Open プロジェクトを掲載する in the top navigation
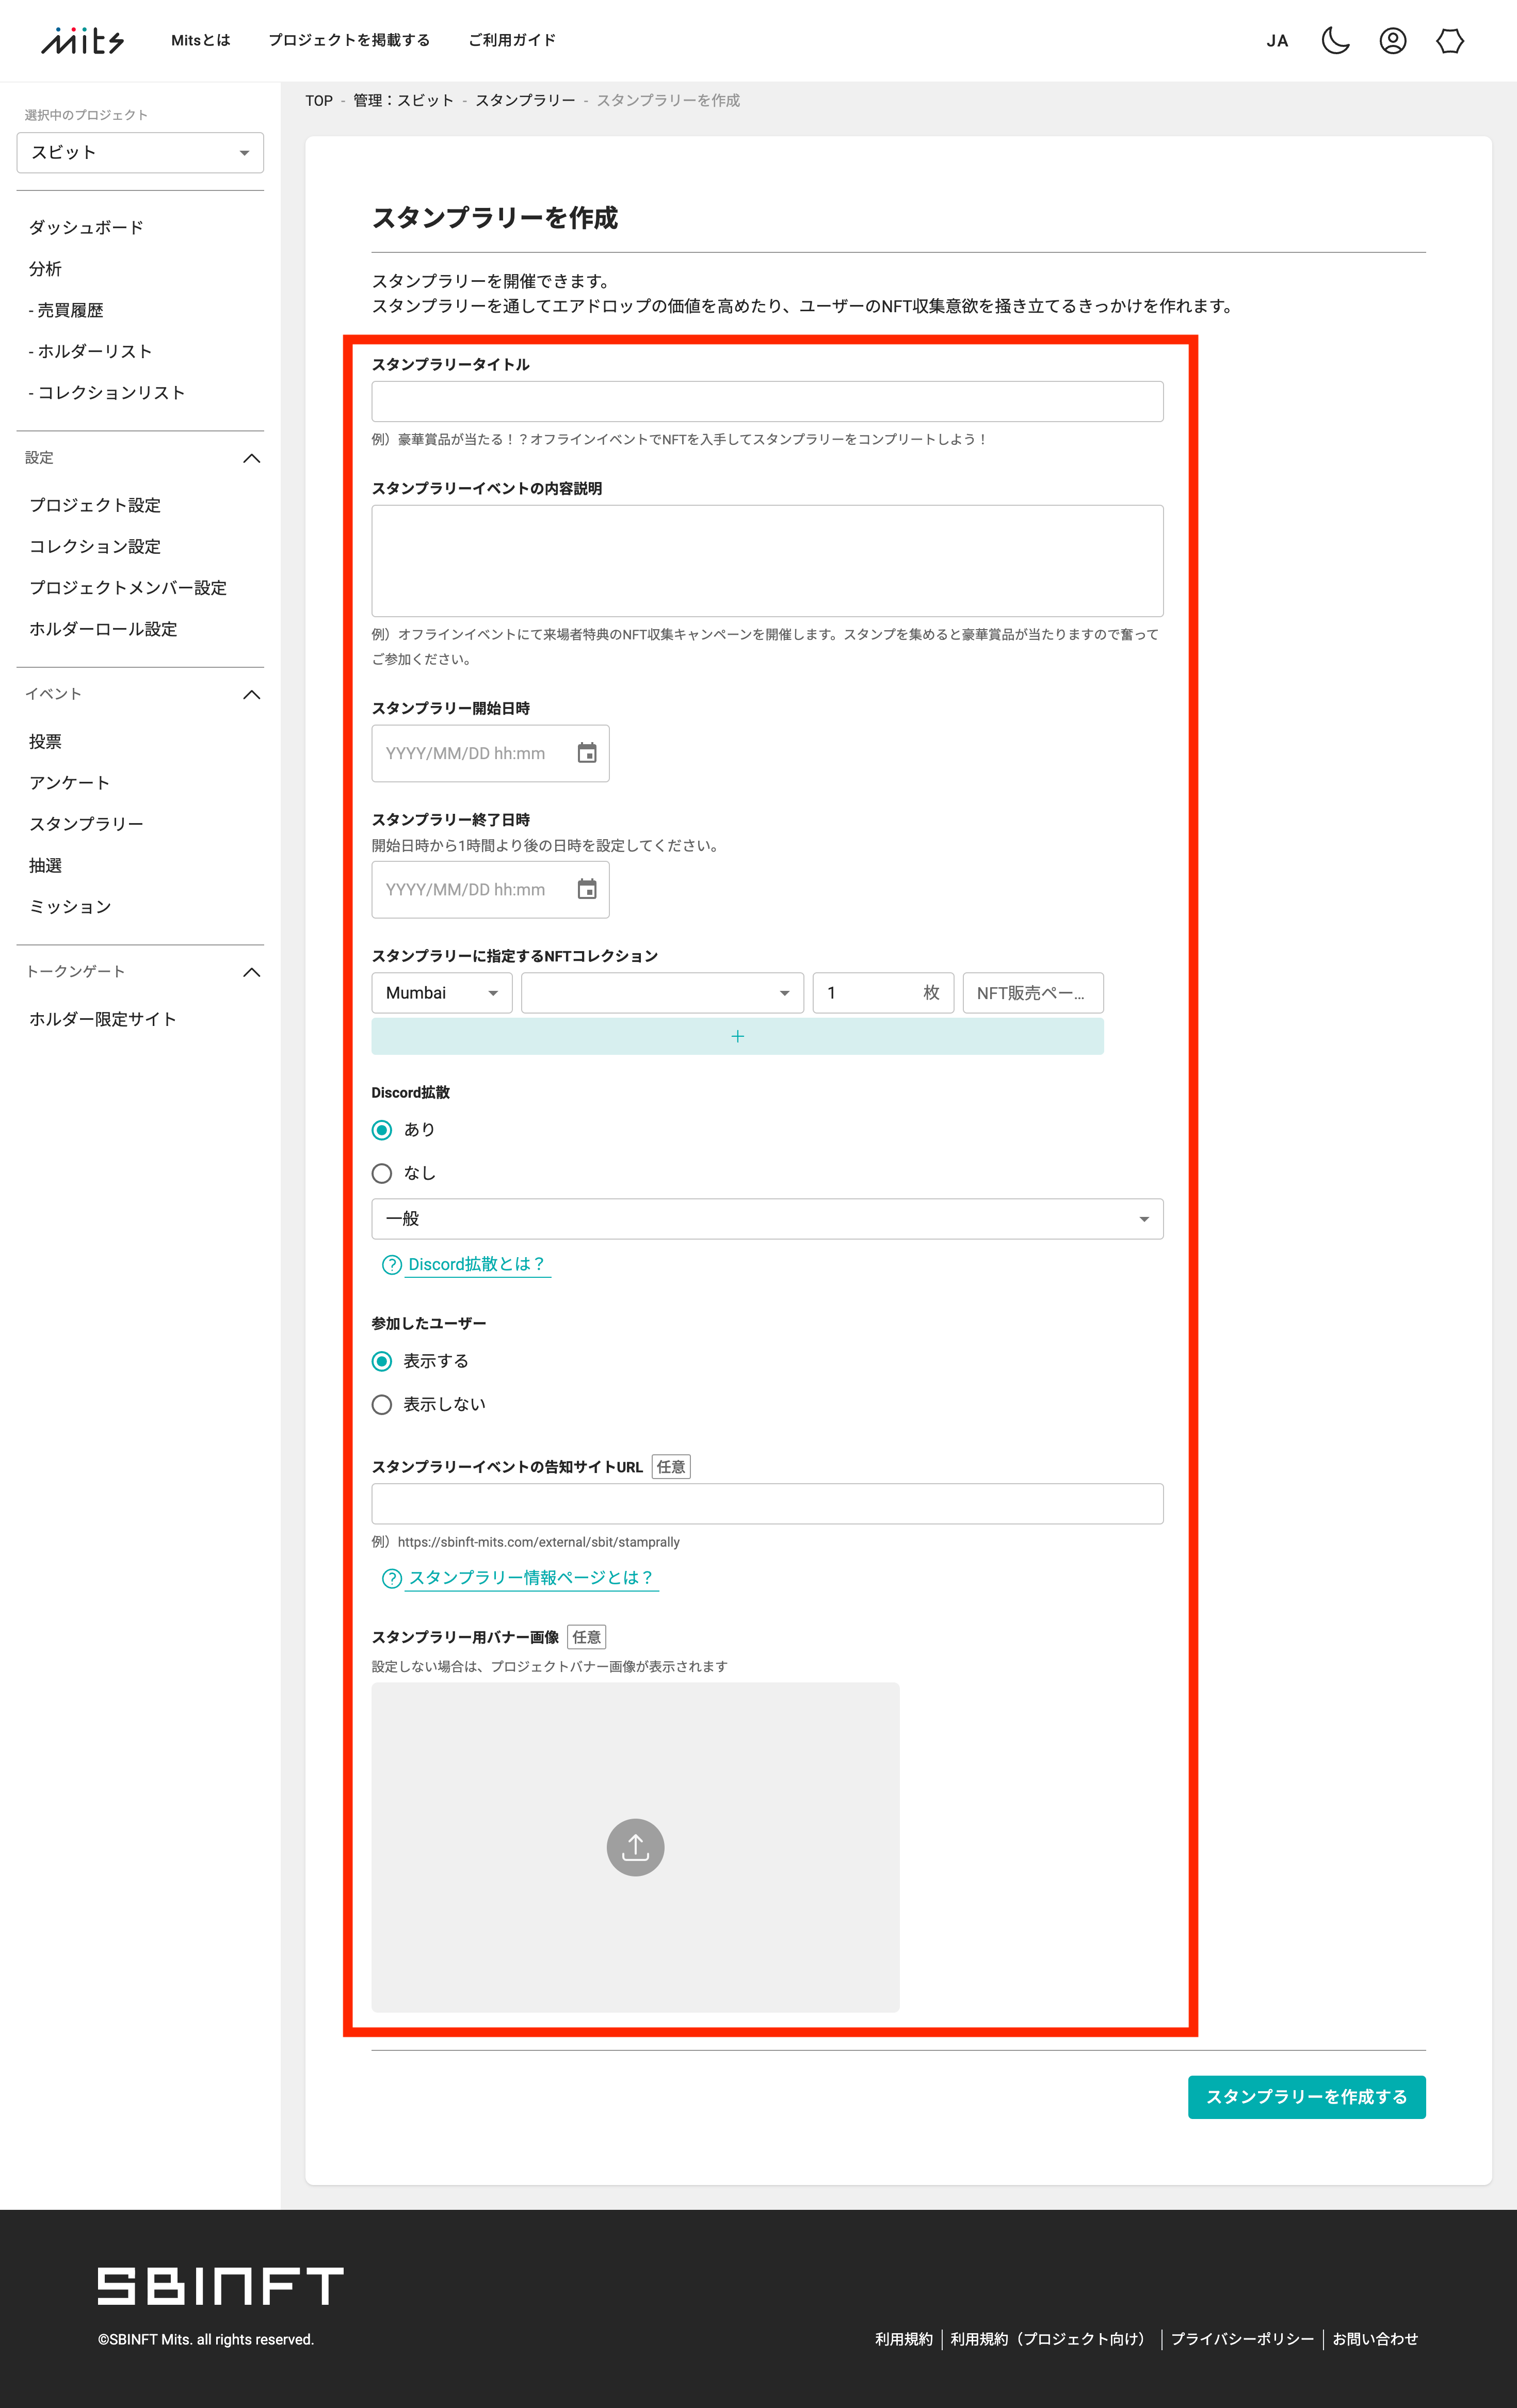1517x2408 pixels. coord(349,40)
